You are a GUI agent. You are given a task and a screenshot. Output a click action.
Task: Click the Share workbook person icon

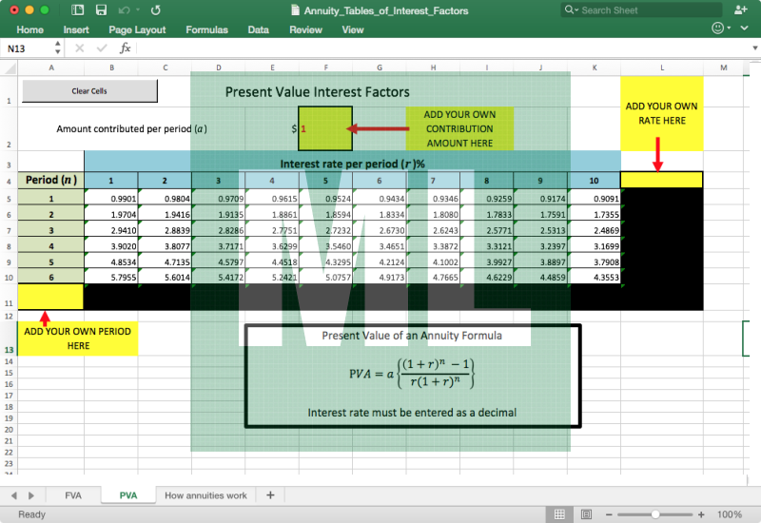coord(742,10)
